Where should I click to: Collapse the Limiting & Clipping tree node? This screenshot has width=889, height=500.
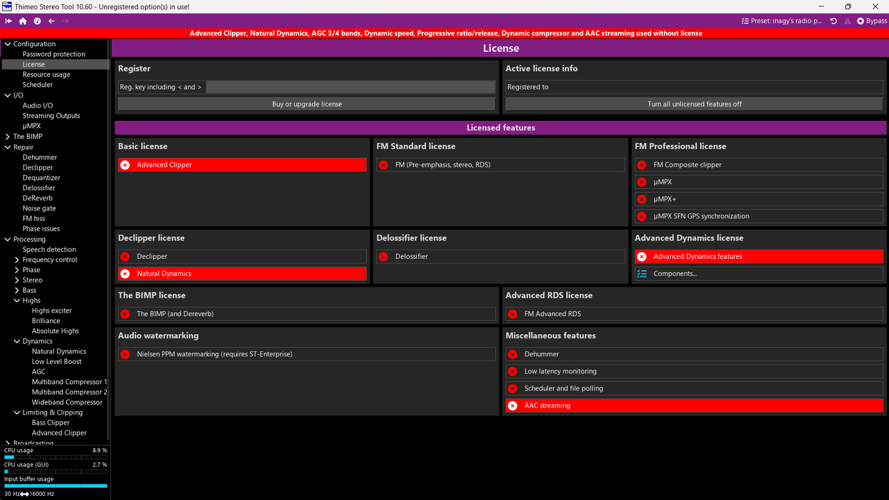point(17,412)
